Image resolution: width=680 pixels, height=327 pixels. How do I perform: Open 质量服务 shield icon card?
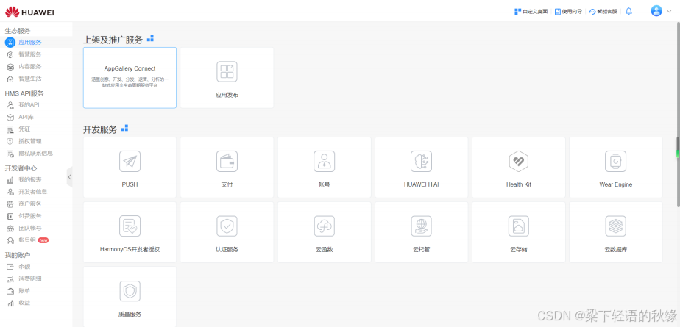tap(130, 297)
